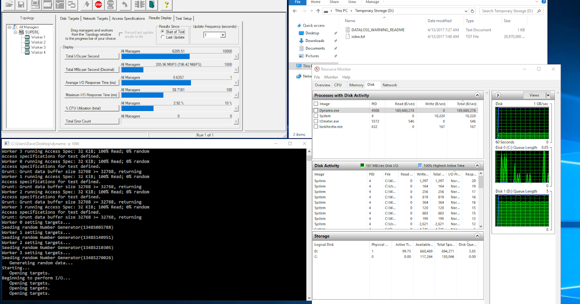The image size is (580, 304).
Task: Open Monitor menu in Resource Monitor
Action: pos(331,77)
